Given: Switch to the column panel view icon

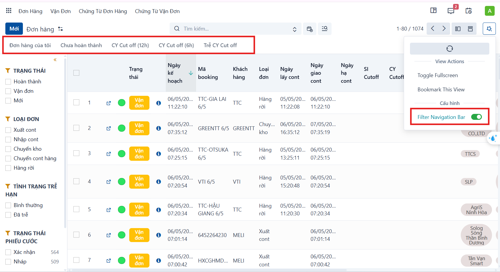Looking at the screenshot, I should (458, 29).
